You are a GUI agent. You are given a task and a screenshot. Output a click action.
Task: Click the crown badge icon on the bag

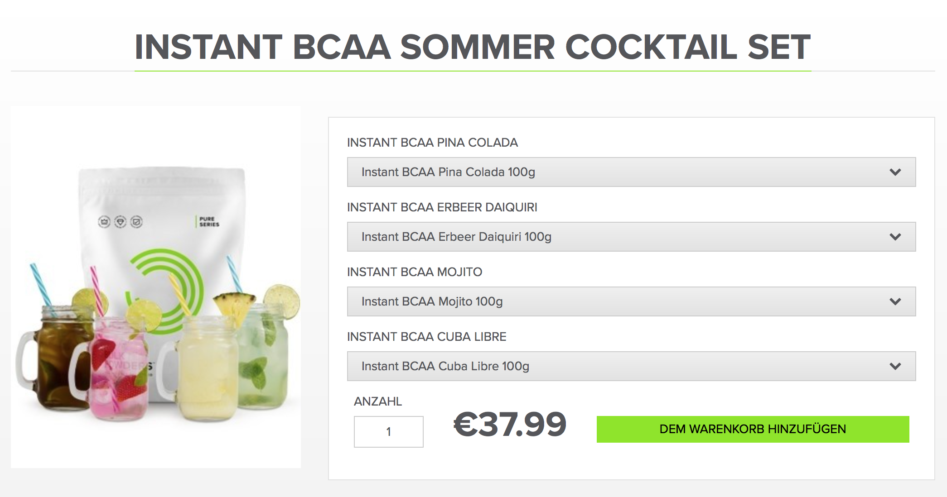click(x=104, y=222)
